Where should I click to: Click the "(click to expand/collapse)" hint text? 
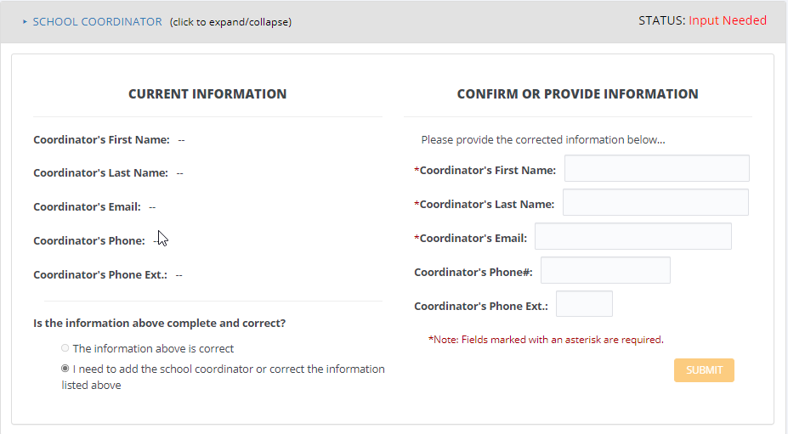[230, 22]
